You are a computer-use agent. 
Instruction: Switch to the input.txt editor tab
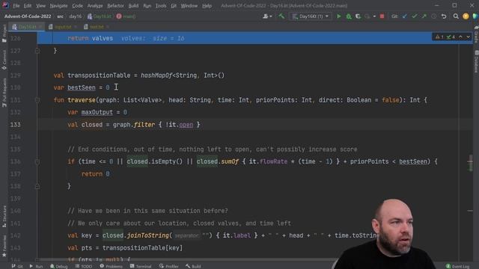[63, 27]
